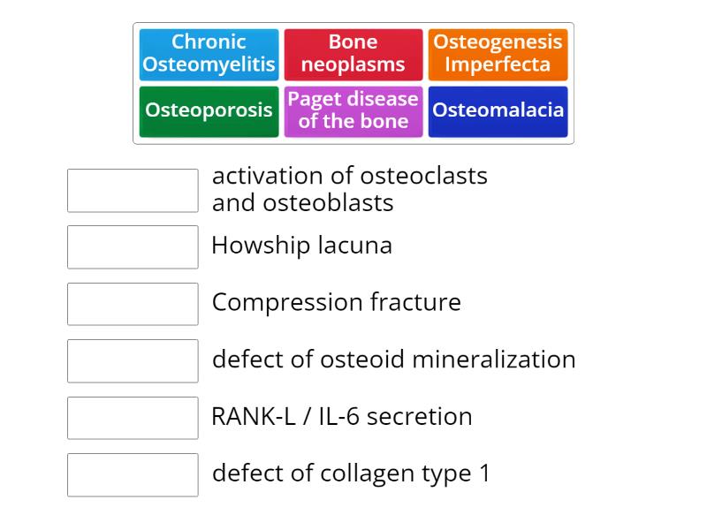Click the 'Compression fracture' clue label

[x=336, y=302]
